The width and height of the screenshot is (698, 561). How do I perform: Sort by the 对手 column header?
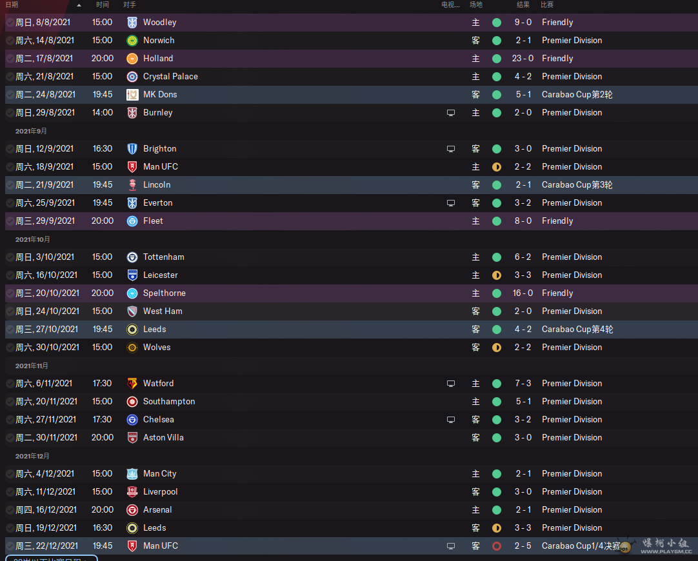point(130,5)
